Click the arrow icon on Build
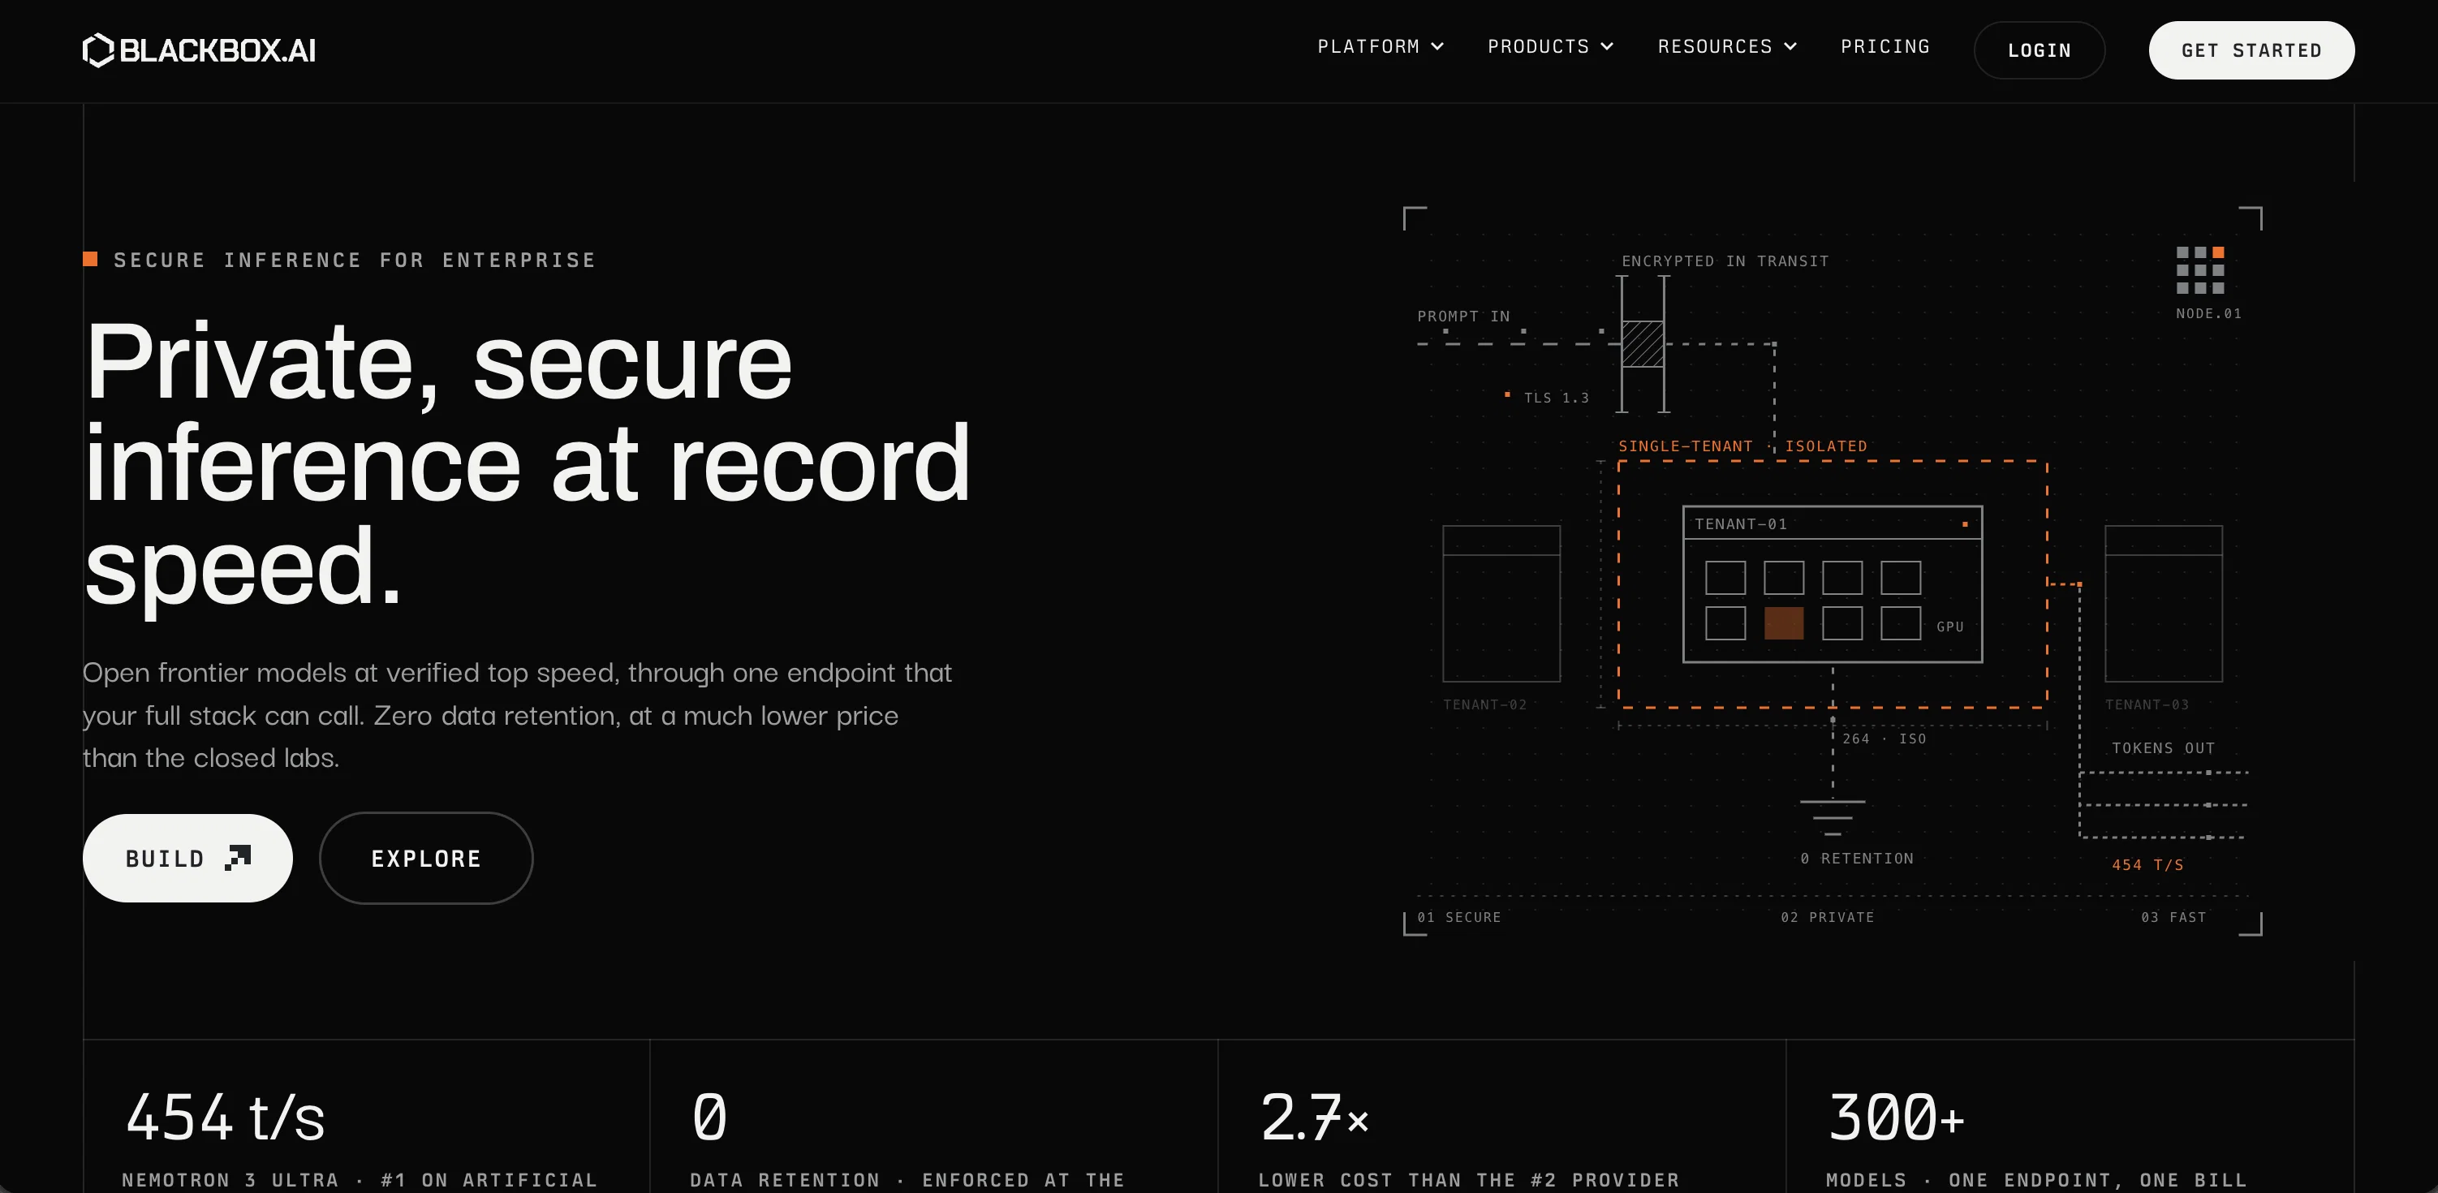The width and height of the screenshot is (2438, 1193). 238,857
